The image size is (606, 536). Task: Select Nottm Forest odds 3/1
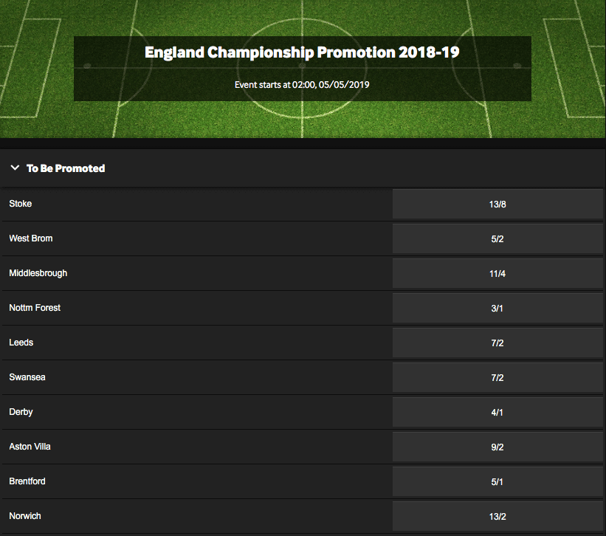[x=497, y=309]
